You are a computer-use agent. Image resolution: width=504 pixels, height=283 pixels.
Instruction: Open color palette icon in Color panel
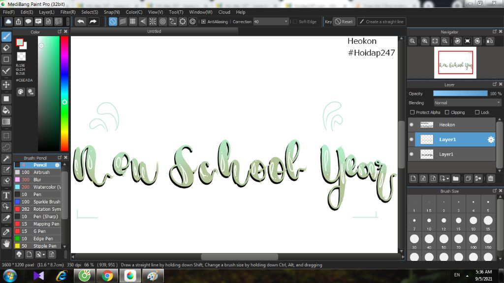(x=21, y=92)
